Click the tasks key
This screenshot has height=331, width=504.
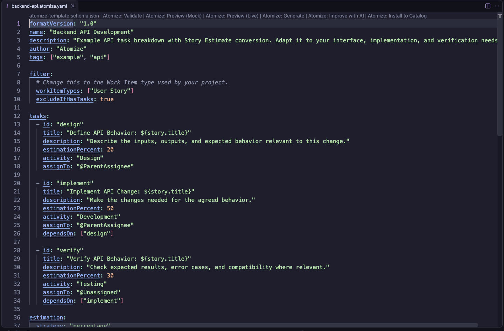pyautogui.click(x=38, y=116)
